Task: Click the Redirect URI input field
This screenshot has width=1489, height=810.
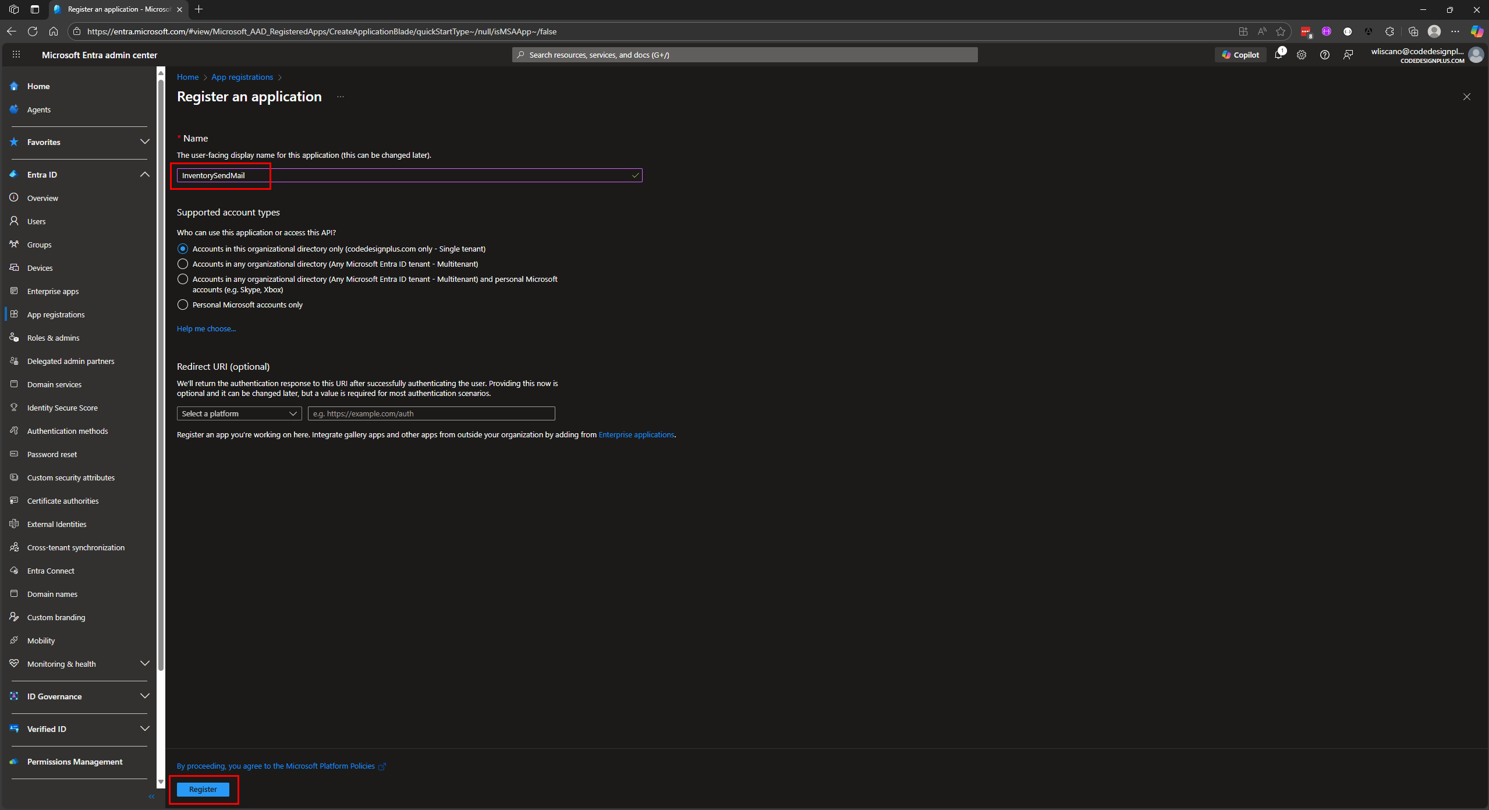Action: pyautogui.click(x=431, y=413)
